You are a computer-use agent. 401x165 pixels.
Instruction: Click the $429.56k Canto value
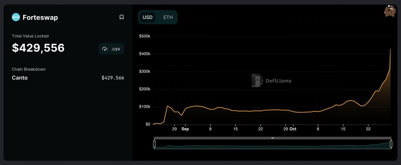[113, 78]
